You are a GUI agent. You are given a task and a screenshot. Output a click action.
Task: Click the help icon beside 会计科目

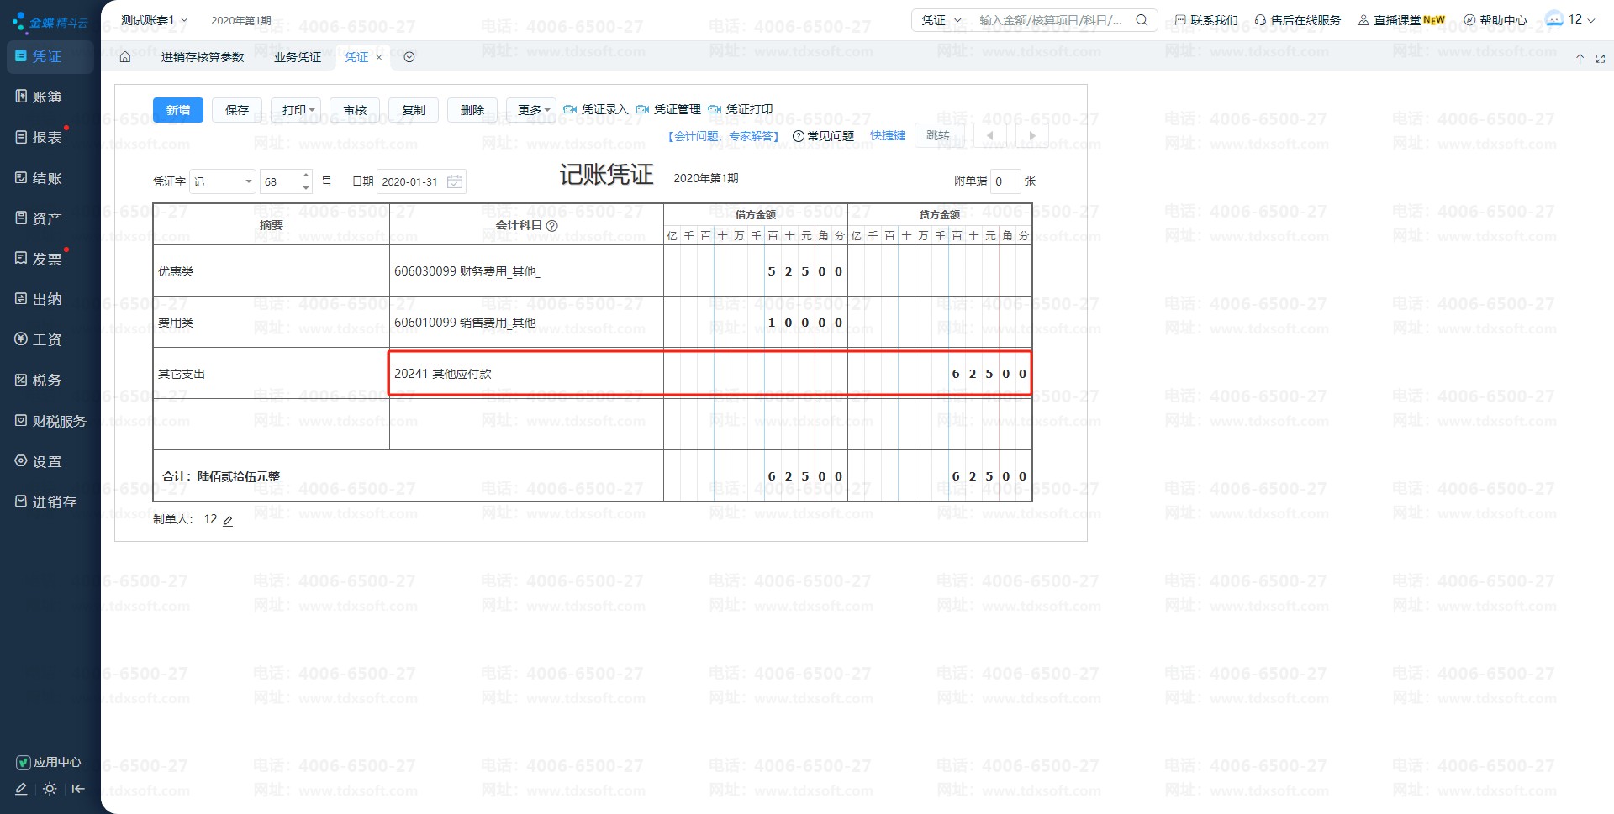(x=552, y=226)
